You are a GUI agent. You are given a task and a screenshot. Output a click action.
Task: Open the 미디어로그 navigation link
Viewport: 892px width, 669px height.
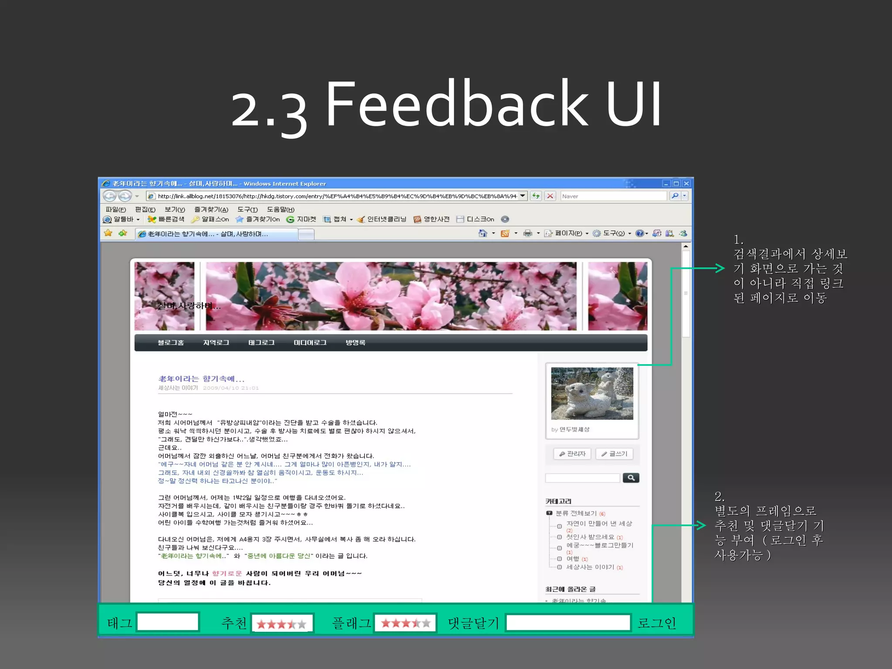pos(310,343)
